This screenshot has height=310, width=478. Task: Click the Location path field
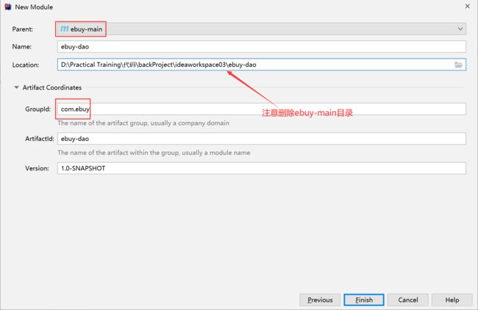pyautogui.click(x=262, y=65)
